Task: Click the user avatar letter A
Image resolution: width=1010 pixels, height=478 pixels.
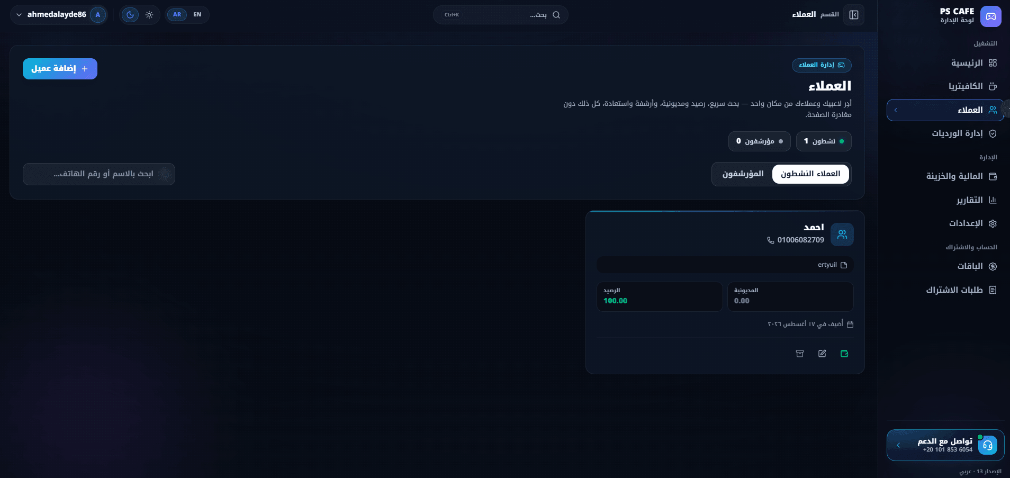Action: pos(98,15)
